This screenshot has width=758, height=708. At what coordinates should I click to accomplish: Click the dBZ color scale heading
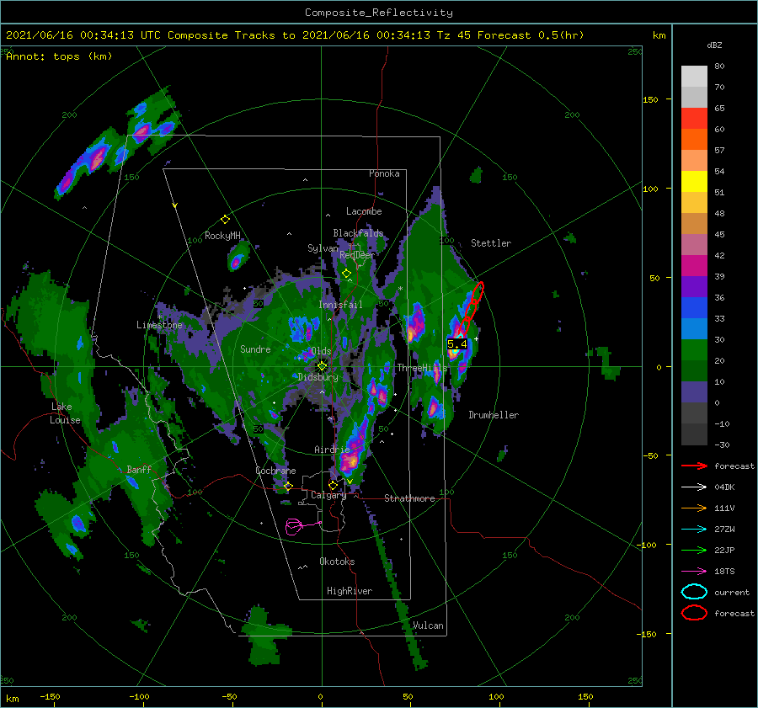[x=714, y=45]
